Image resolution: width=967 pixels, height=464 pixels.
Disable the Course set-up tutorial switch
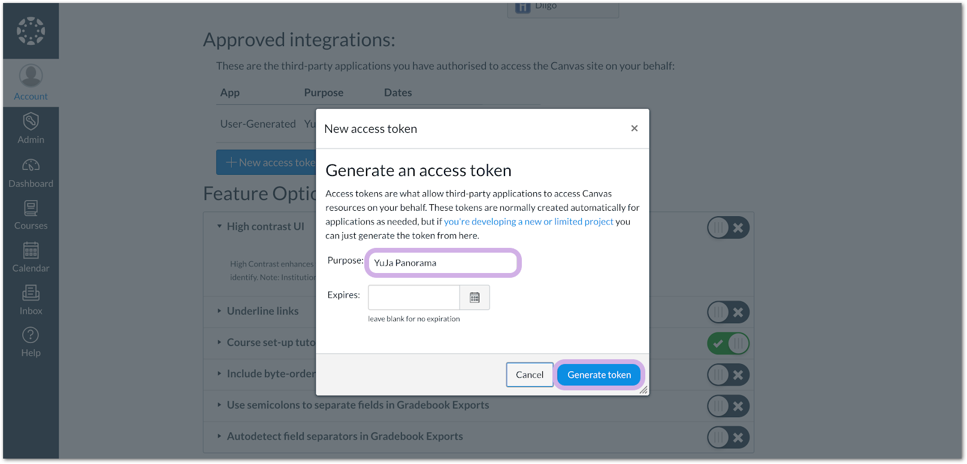(x=728, y=344)
